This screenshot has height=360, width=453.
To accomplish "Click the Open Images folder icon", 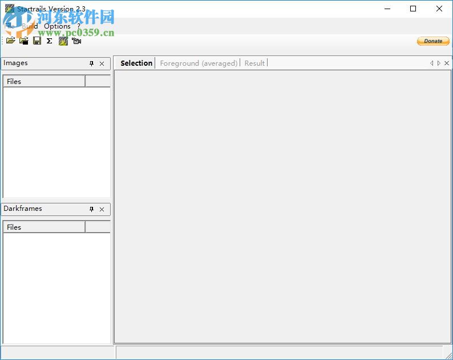I will click(11, 41).
